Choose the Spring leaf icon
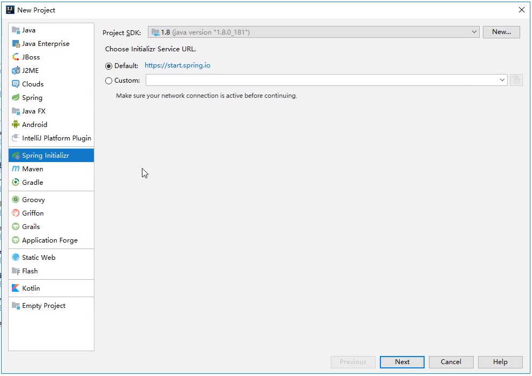This screenshot has width=532, height=376. click(16, 98)
